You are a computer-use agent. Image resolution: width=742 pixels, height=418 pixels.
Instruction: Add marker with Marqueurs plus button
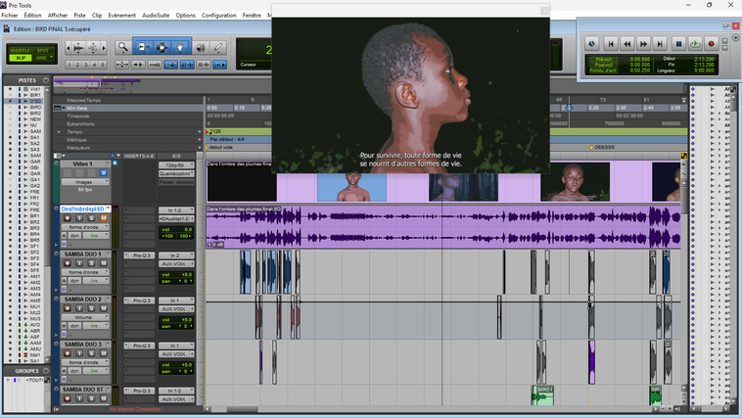(x=200, y=148)
